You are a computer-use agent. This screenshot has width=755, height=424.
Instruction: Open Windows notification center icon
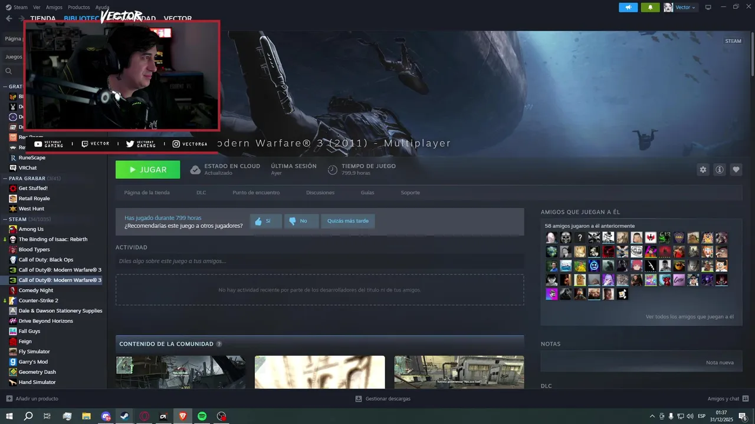[743, 416]
